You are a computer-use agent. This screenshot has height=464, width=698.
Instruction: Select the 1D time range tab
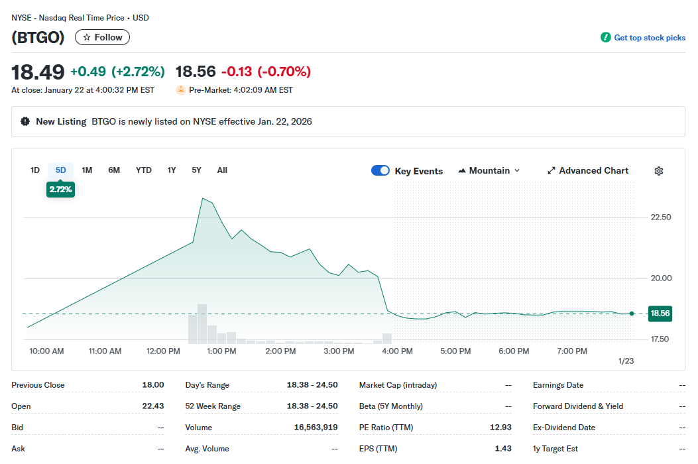35,170
